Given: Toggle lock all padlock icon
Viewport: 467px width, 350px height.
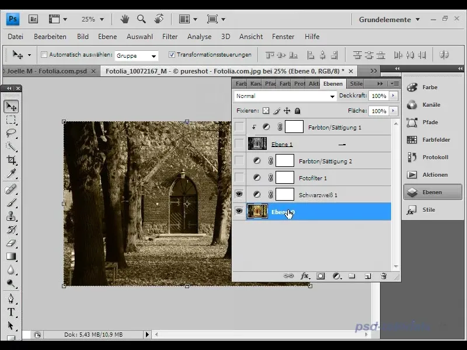Looking at the screenshot, I should [x=297, y=111].
